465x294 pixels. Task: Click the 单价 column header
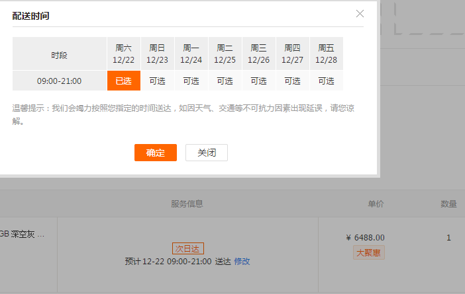pyautogui.click(x=376, y=203)
